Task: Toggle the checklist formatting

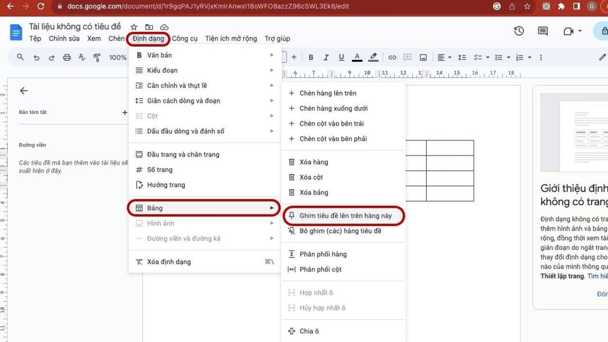Action: coord(477,57)
